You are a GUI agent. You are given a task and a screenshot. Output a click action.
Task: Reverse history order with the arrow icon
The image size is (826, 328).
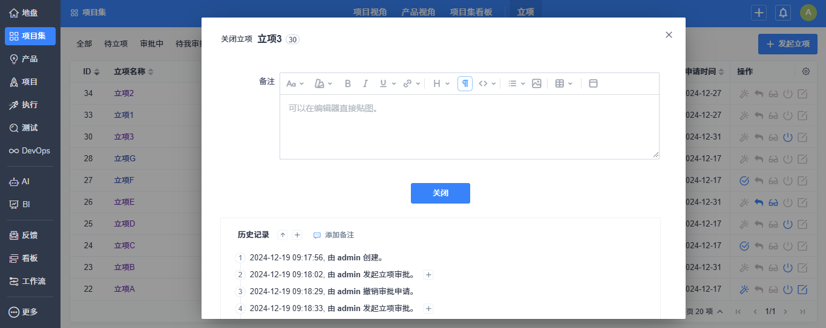283,235
